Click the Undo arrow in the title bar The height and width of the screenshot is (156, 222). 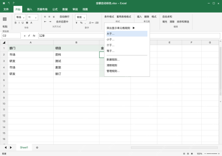pyautogui.click(x=9, y=3)
